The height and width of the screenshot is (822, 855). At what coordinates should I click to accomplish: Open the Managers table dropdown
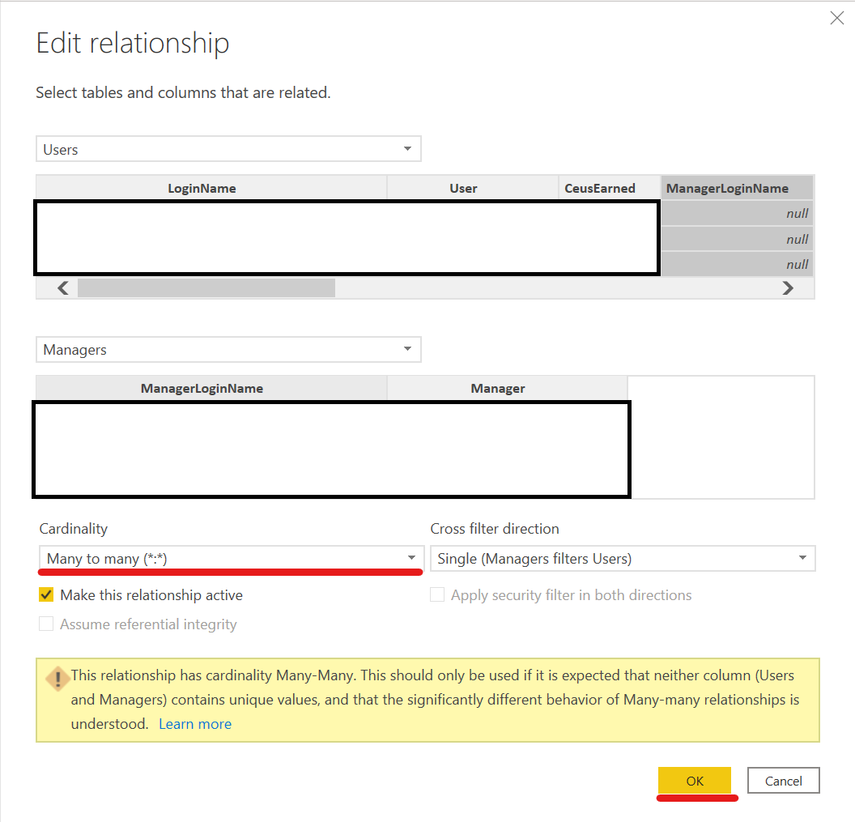click(x=228, y=350)
